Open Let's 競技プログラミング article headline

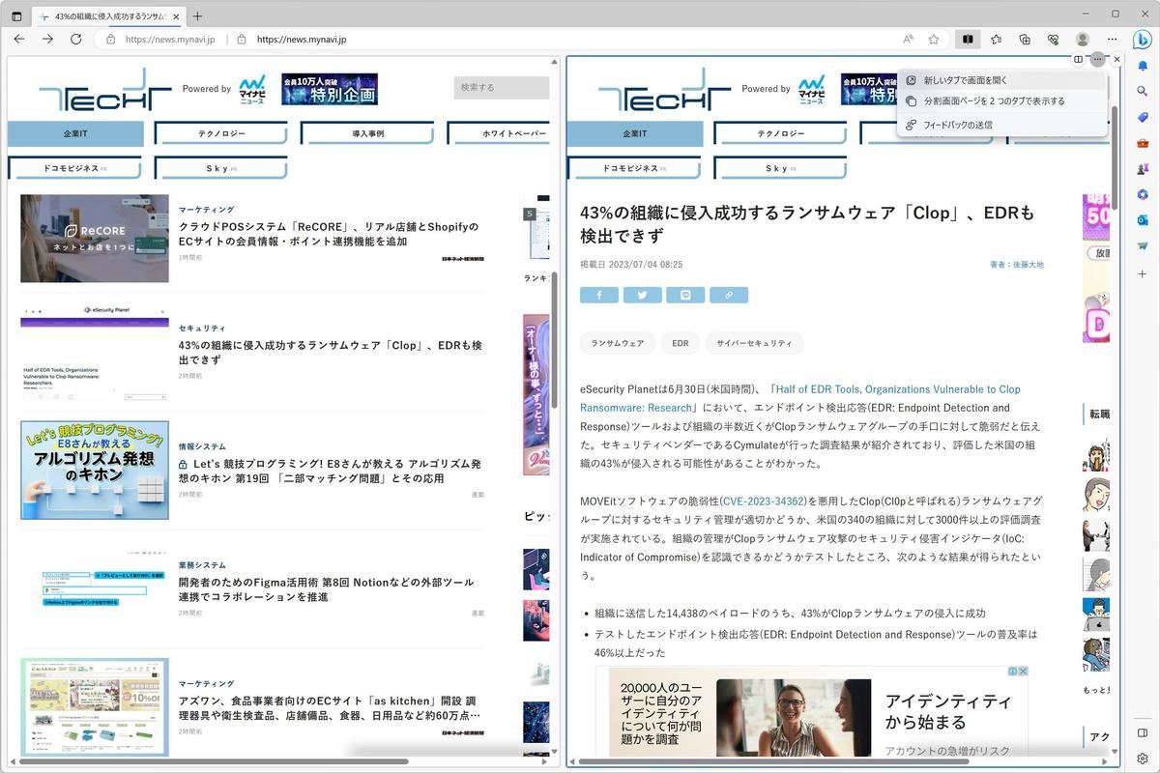click(330, 471)
